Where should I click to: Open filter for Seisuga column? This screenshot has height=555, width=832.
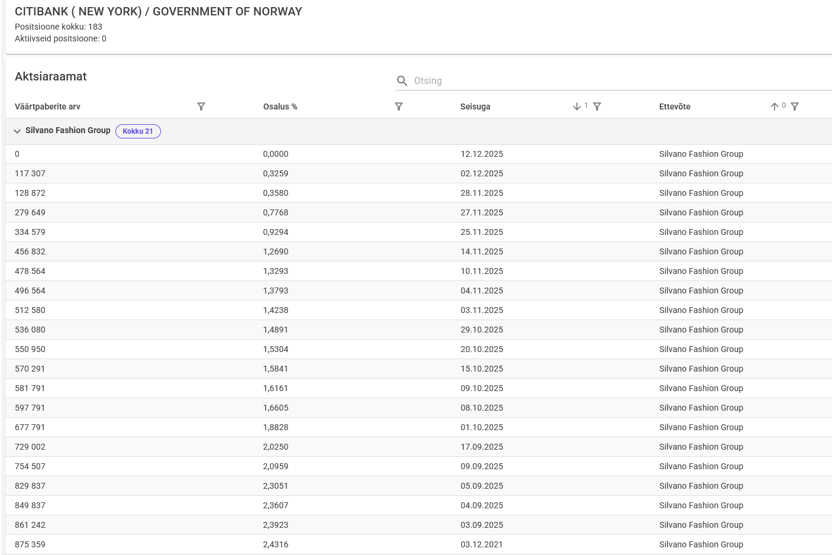coord(597,107)
